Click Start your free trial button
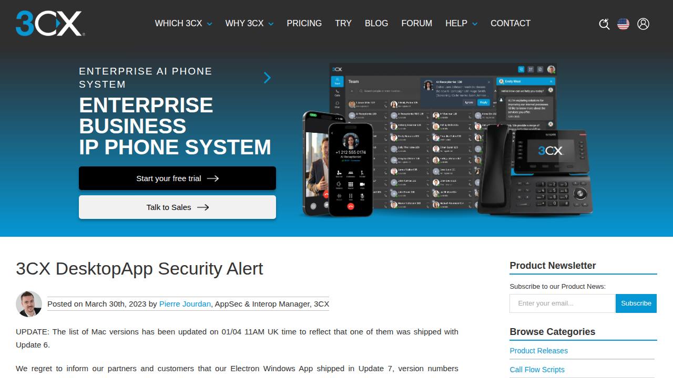Screen dimensions: 673x378 coord(177,178)
